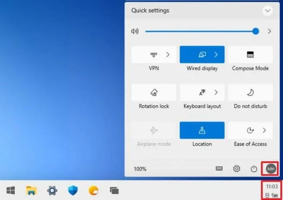Click the notification icon under the clock
The width and height of the screenshot is (283, 200).
(267, 195)
